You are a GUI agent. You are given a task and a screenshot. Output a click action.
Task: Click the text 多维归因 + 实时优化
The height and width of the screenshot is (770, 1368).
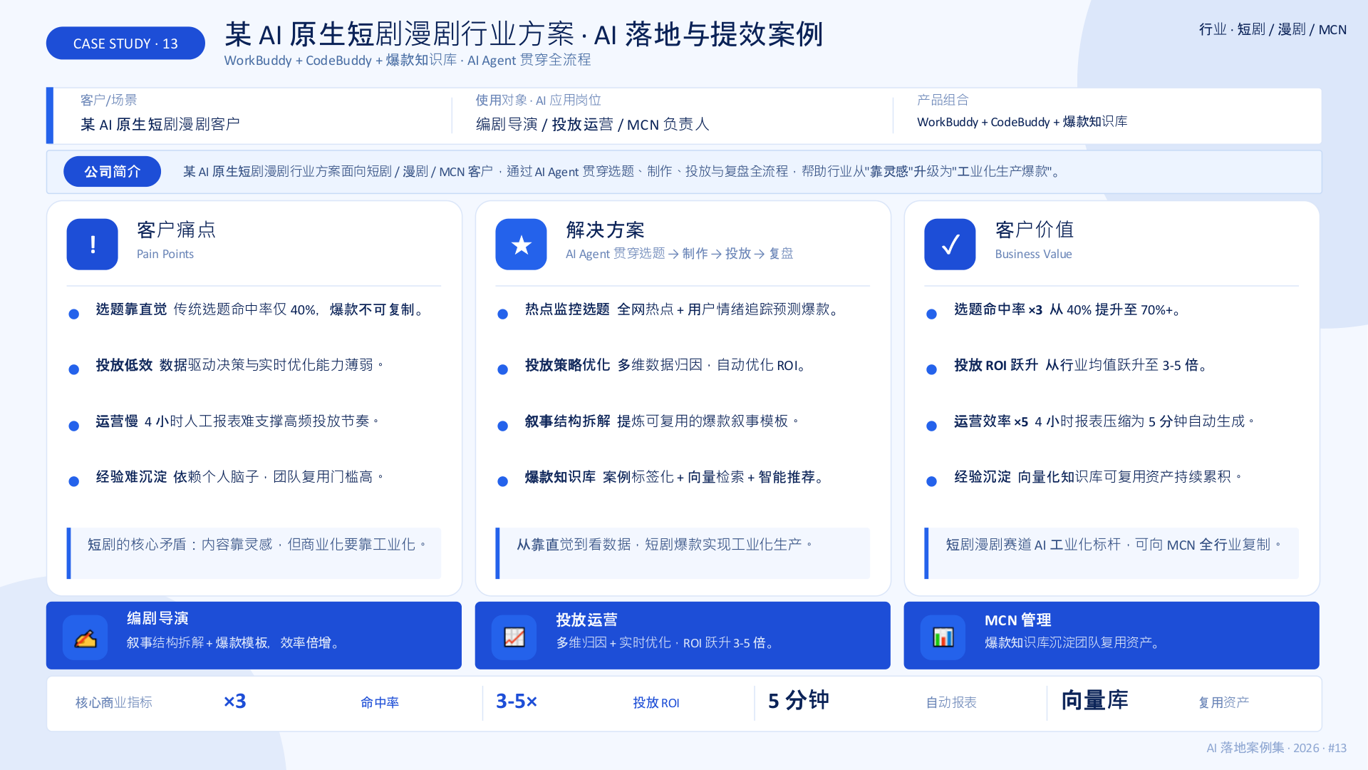[x=665, y=643]
